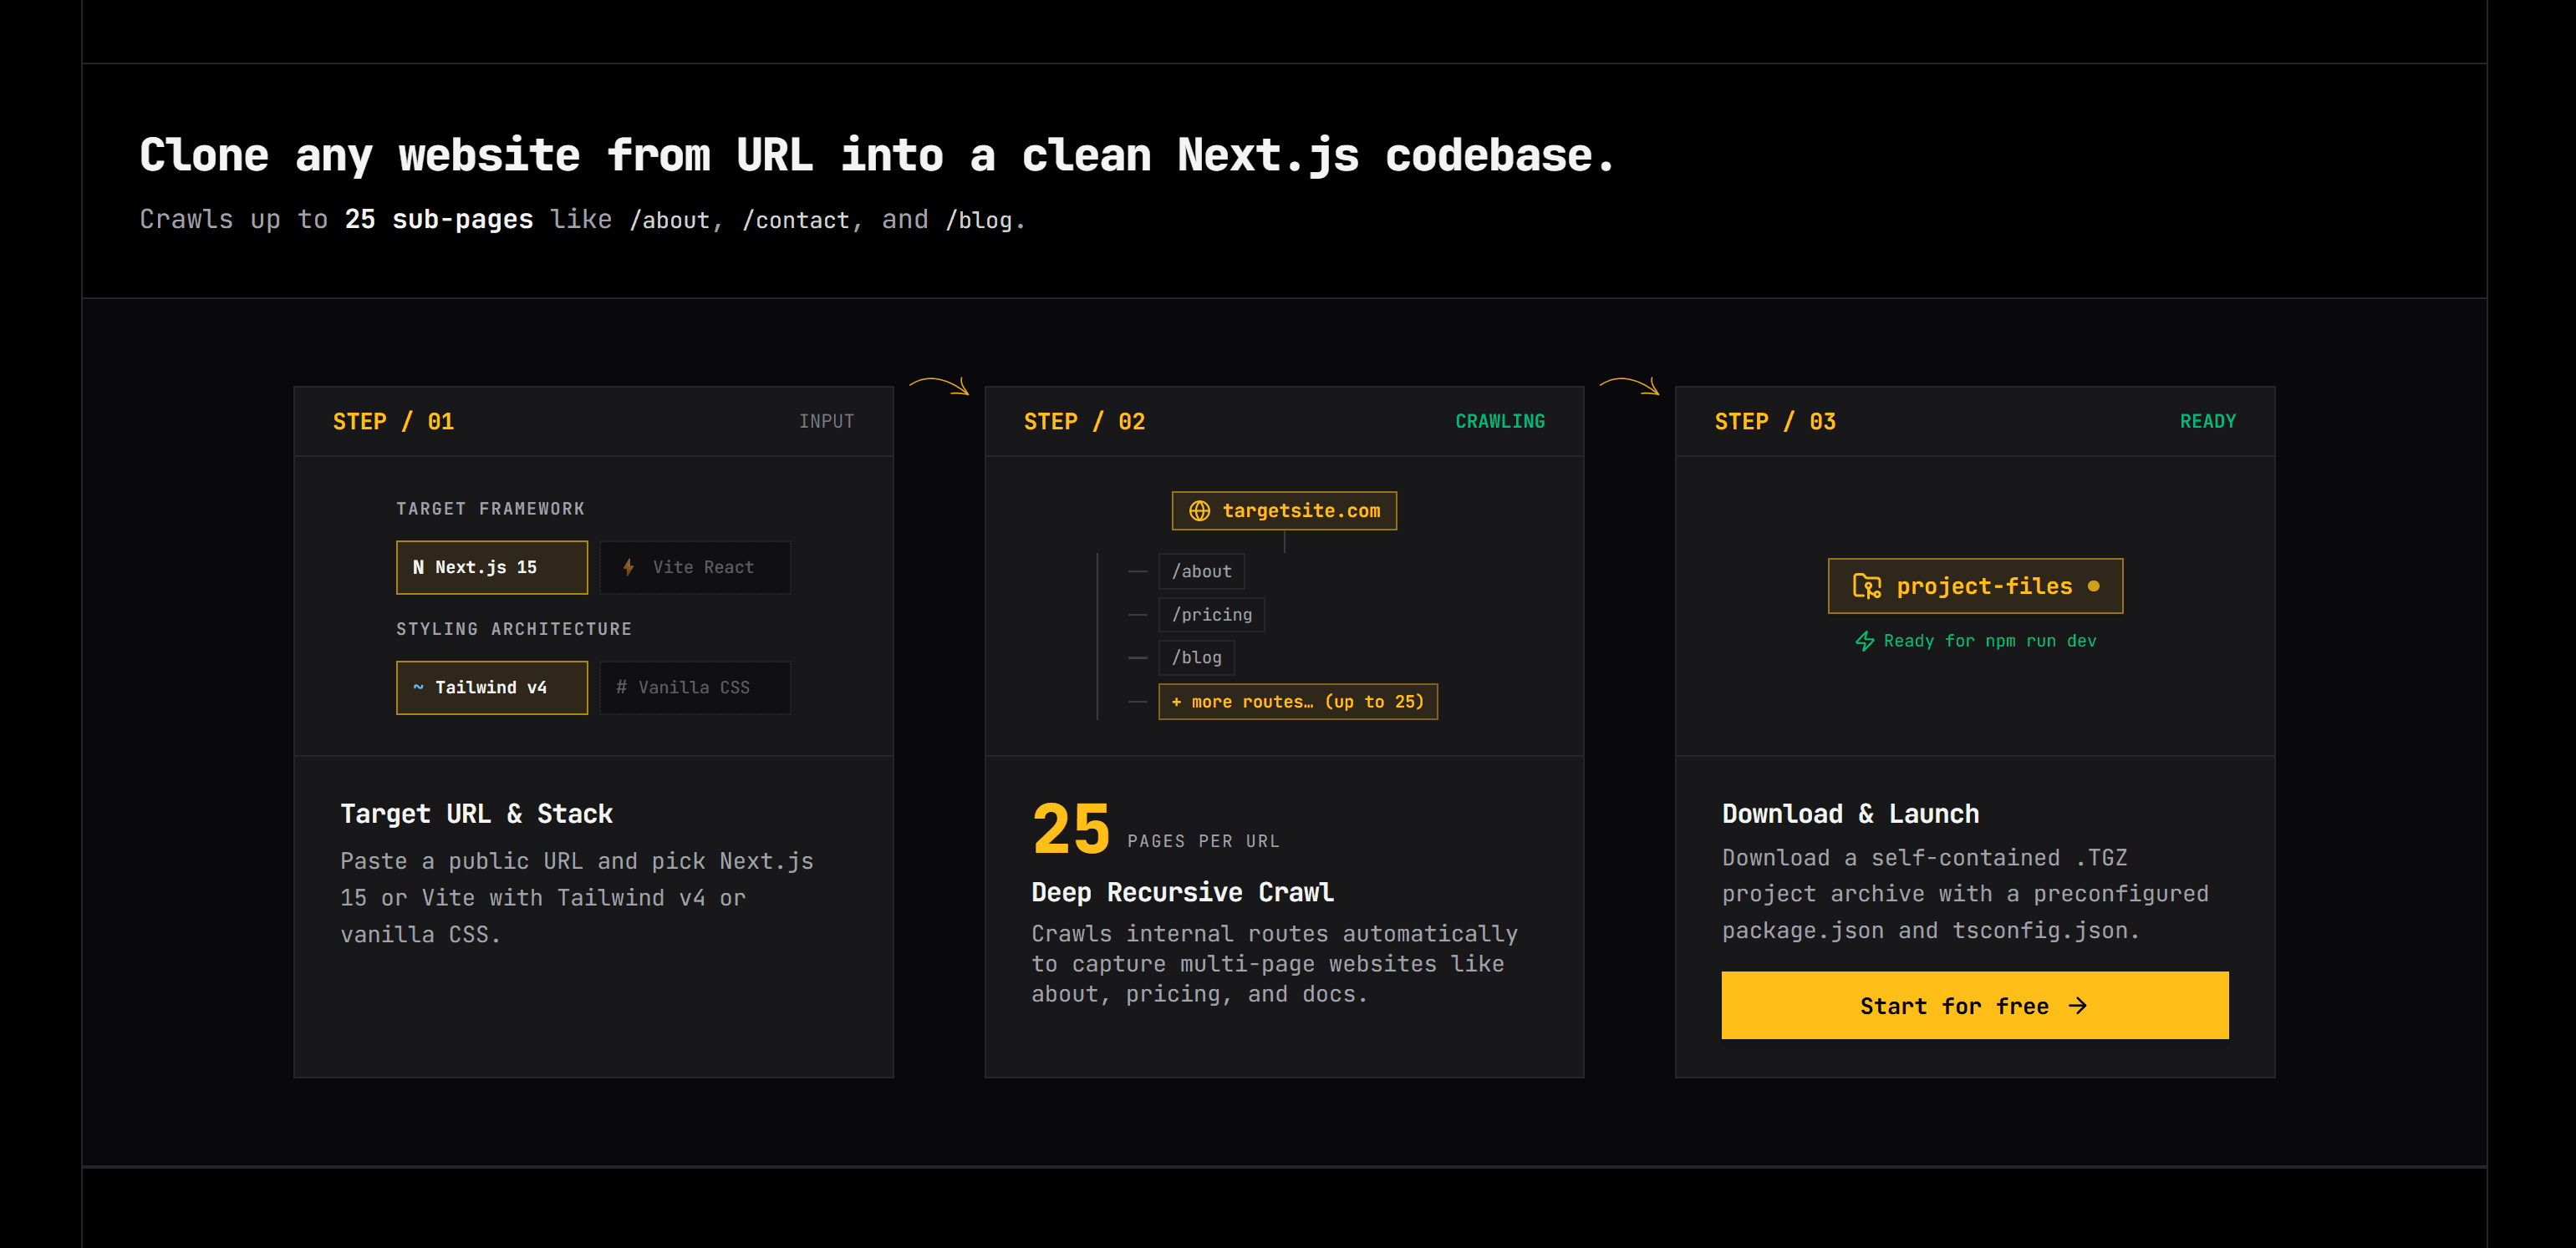
Task: Click the N logo in Next.js 15
Action: tap(418, 566)
